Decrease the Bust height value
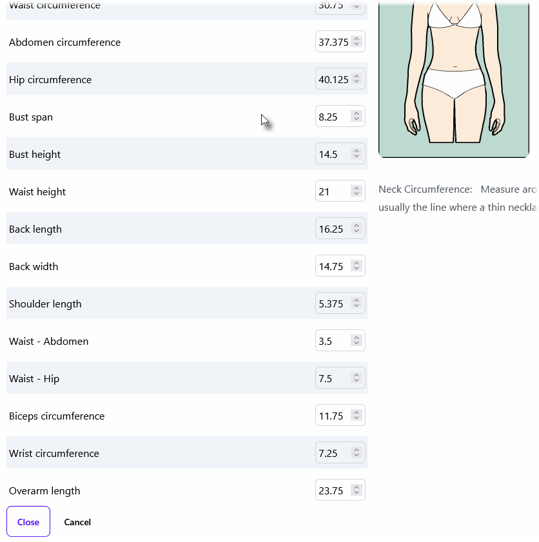The image size is (539, 542). click(x=357, y=157)
